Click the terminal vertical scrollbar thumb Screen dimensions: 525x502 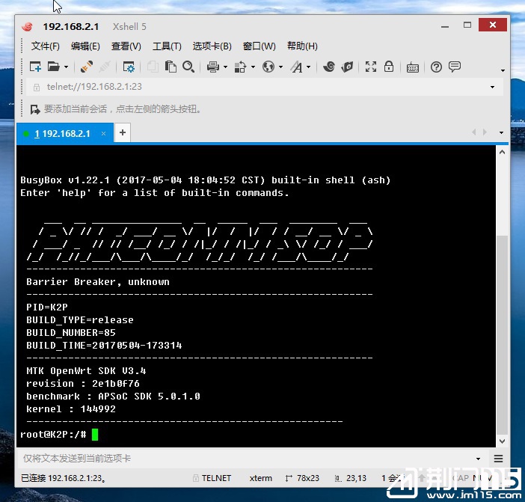[502, 334]
